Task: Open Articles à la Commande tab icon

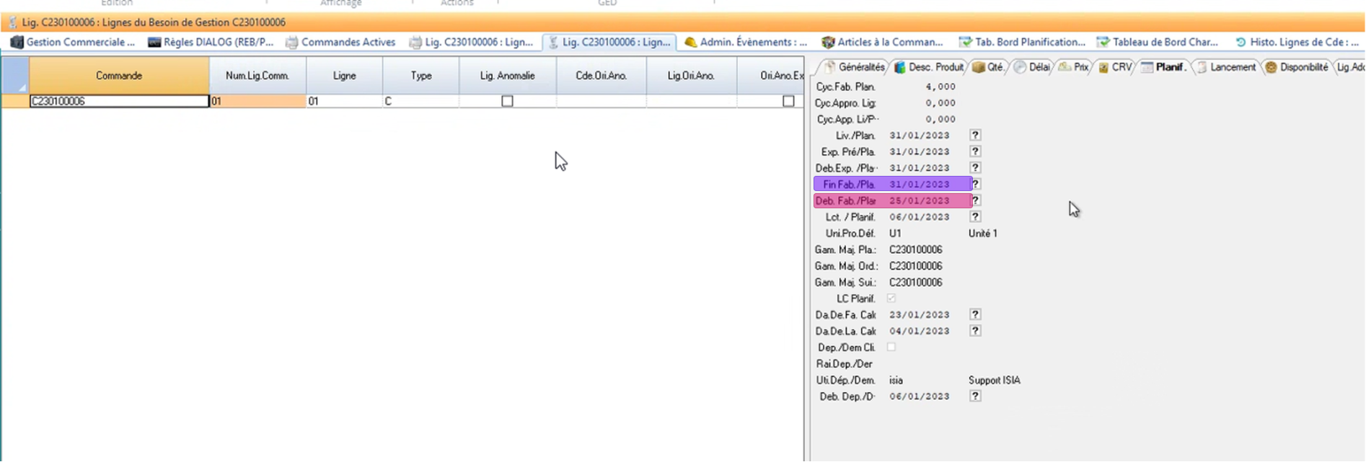Action: coord(828,43)
